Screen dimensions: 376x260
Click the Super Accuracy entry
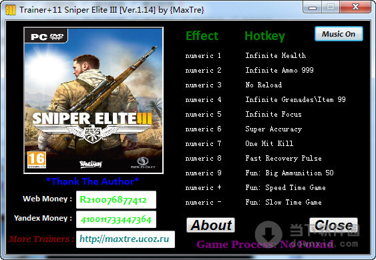tap(274, 129)
